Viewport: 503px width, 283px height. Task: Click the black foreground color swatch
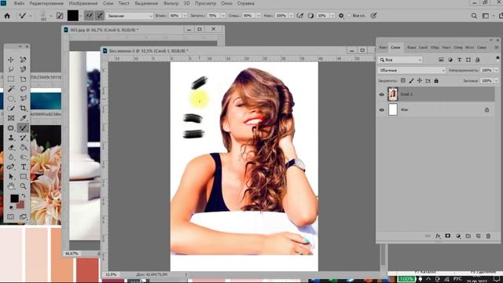[x=14, y=198]
